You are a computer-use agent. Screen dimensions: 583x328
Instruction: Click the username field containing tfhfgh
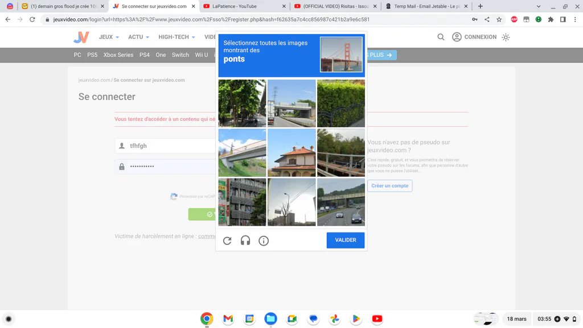pyautogui.click(x=166, y=146)
